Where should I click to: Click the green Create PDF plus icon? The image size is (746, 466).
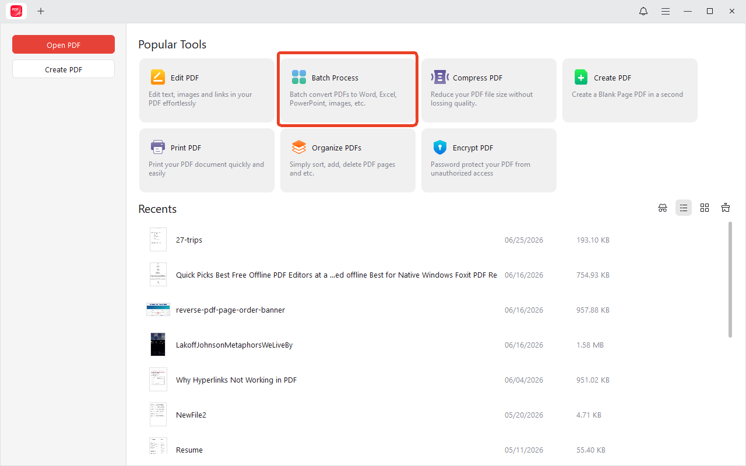(x=581, y=77)
